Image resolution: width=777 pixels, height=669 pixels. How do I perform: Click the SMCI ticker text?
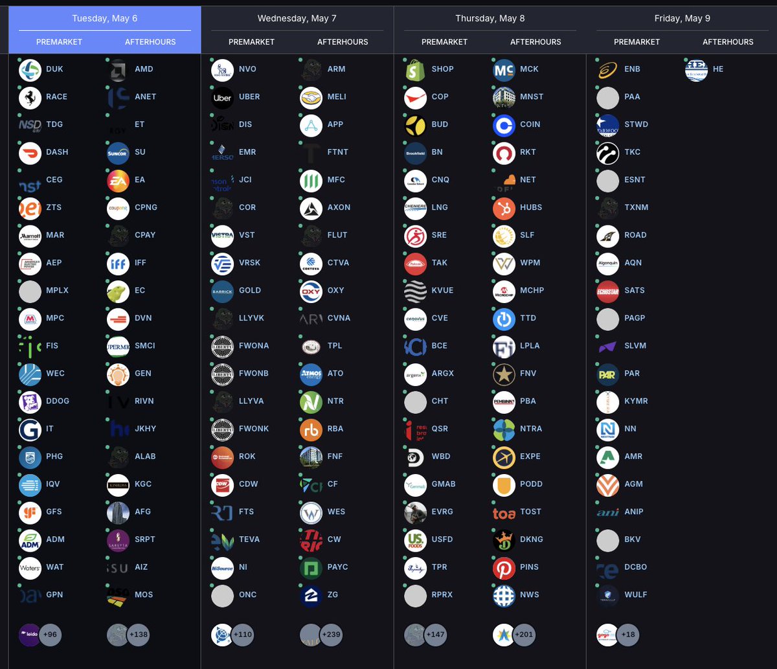(x=145, y=346)
